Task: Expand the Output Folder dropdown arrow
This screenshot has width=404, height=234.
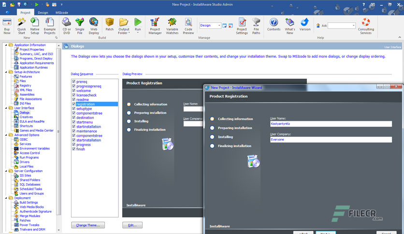Action: click(x=129, y=33)
